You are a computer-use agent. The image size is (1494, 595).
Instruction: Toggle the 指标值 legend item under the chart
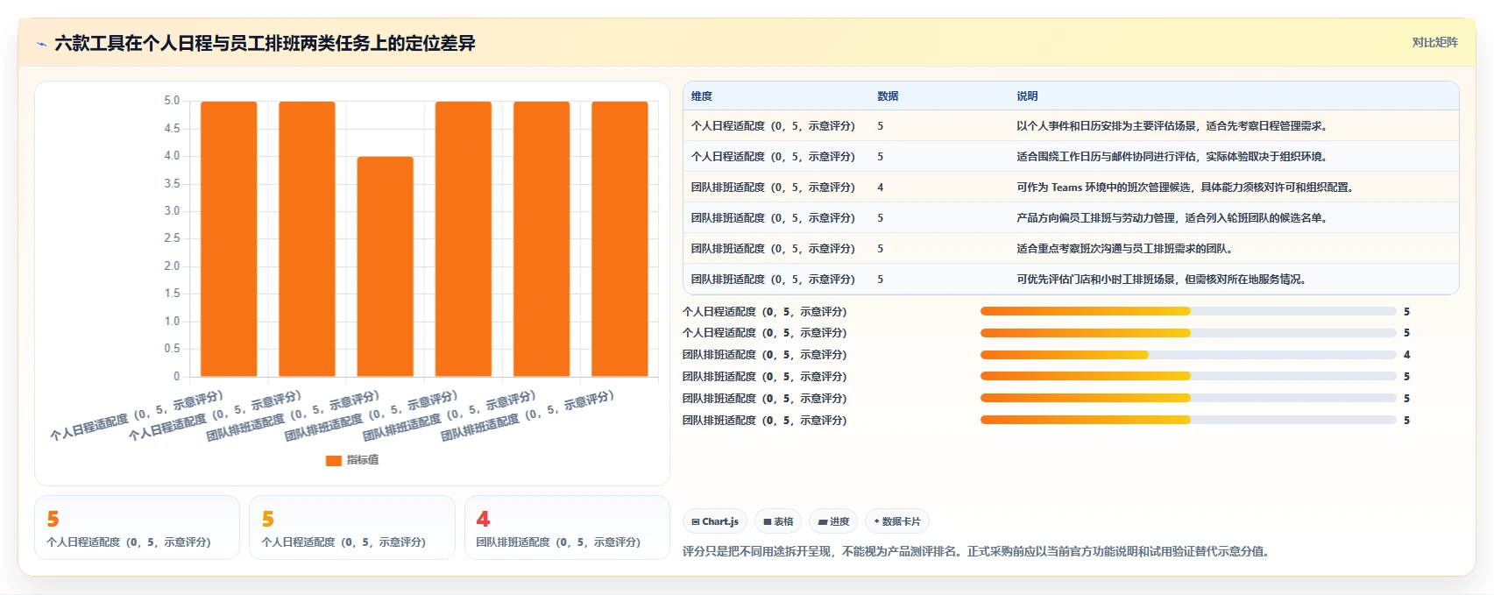(352, 460)
